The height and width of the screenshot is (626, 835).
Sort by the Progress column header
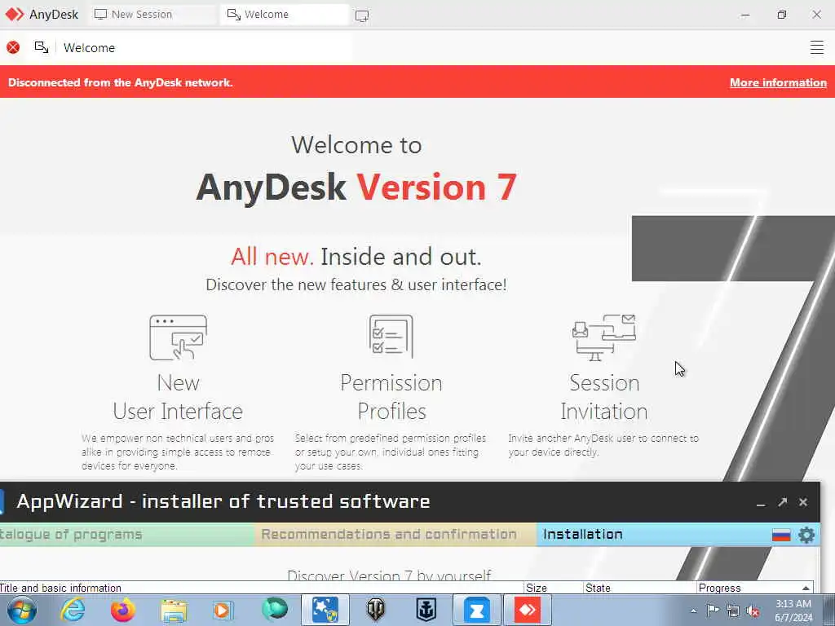coord(754,588)
